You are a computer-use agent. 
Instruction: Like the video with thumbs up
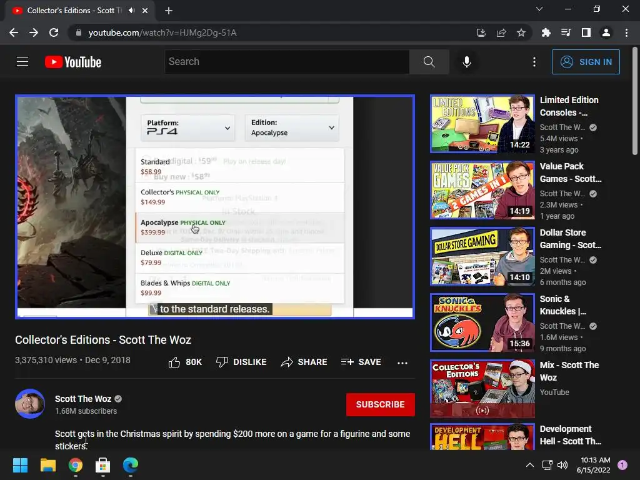(x=185, y=362)
